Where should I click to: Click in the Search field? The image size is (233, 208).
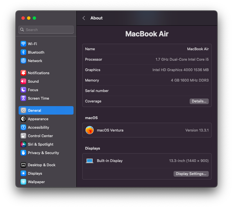(x=46, y=30)
